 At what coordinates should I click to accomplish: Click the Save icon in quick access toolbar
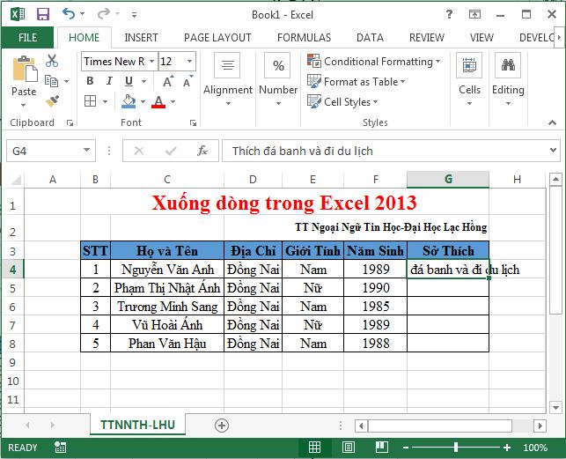coord(43,14)
